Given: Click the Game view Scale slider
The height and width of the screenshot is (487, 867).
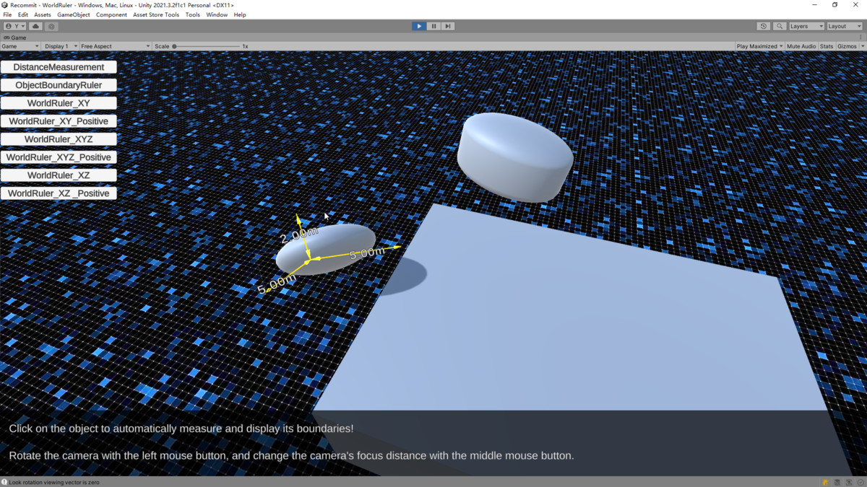Looking at the screenshot, I should point(207,46).
